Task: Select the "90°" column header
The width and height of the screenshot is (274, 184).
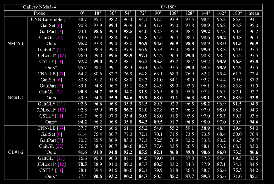Action: tap(159, 13)
